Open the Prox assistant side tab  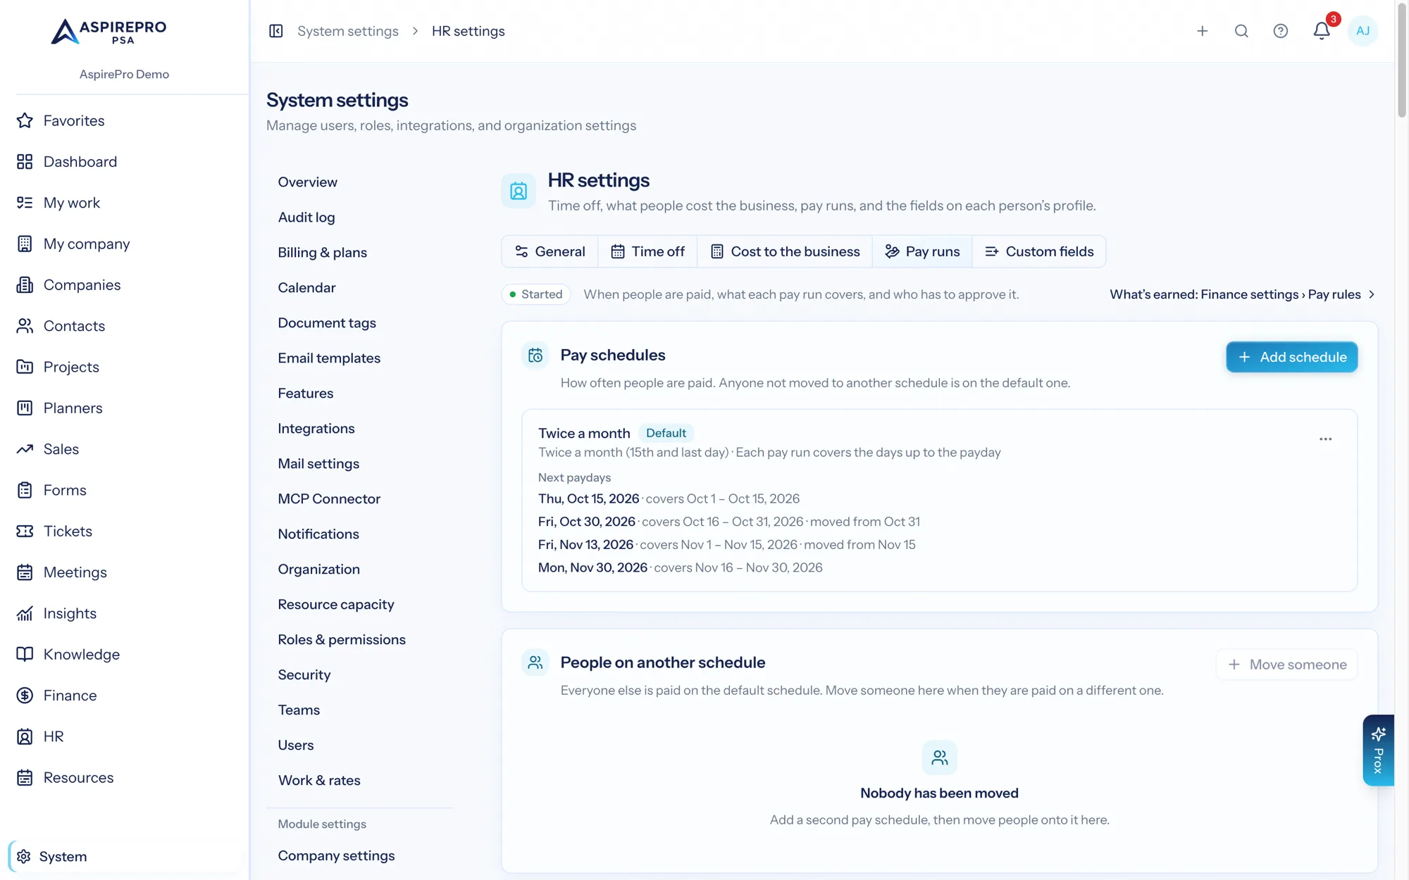point(1378,750)
